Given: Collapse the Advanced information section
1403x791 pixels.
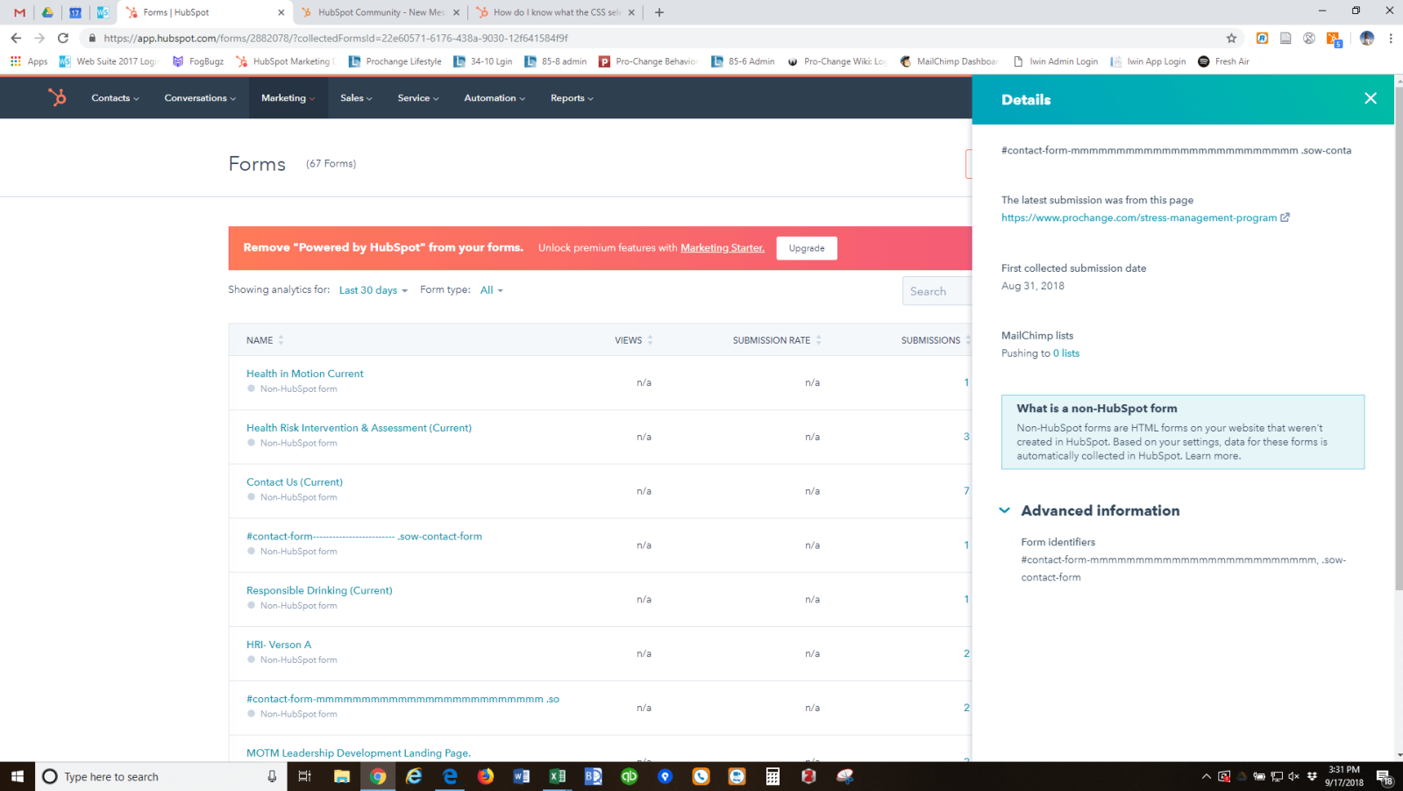Looking at the screenshot, I should click(x=1004, y=510).
